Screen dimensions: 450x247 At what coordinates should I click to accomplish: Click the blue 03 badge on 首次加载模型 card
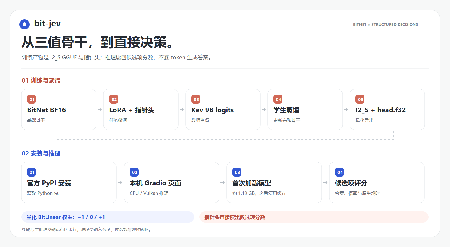click(237, 172)
